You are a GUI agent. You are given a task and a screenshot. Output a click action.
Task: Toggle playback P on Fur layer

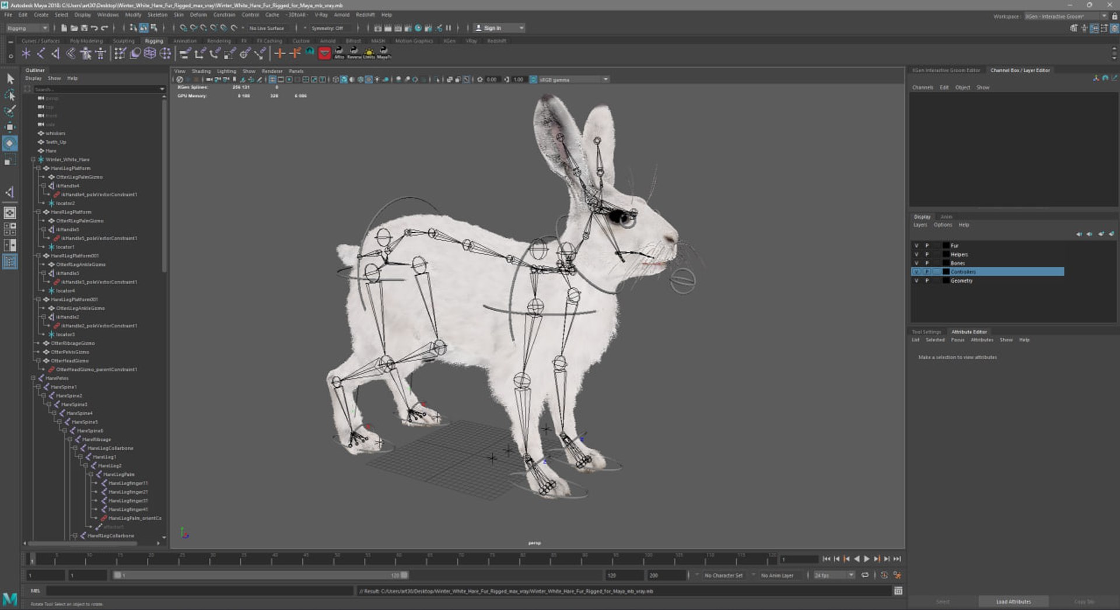click(x=927, y=246)
